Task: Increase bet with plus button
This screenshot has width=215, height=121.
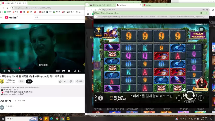Action: tap(201, 98)
